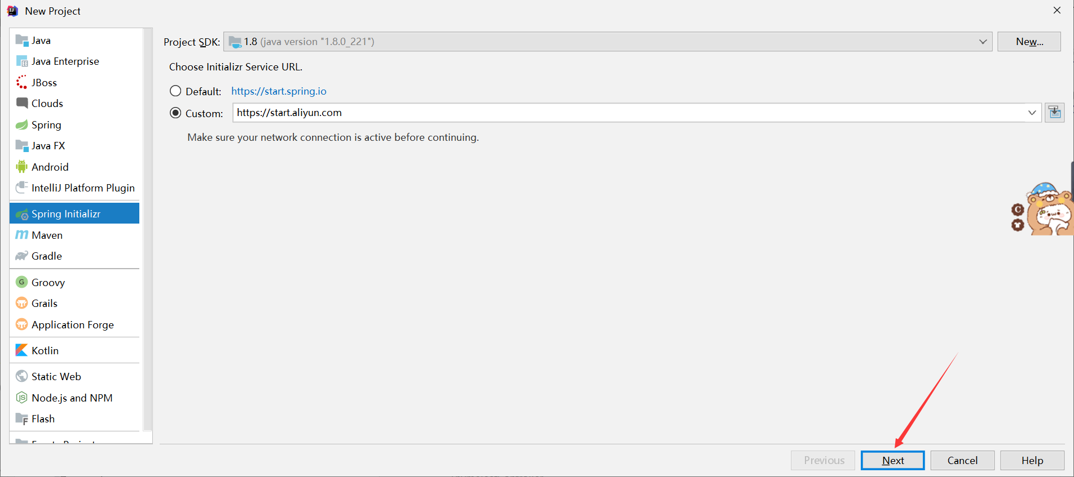Click the Groovy G icon
This screenshot has height=477, width=1074.
point(22,282)
